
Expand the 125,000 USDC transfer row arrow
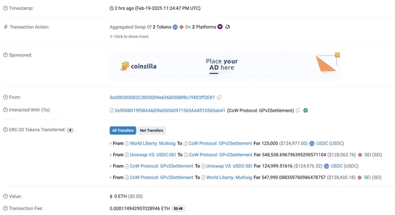(110, 144)
